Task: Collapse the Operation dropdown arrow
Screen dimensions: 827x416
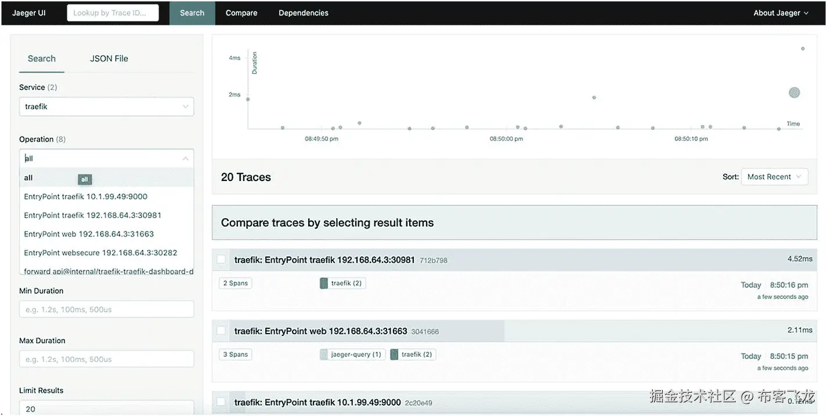Action: tap(185, 158)
